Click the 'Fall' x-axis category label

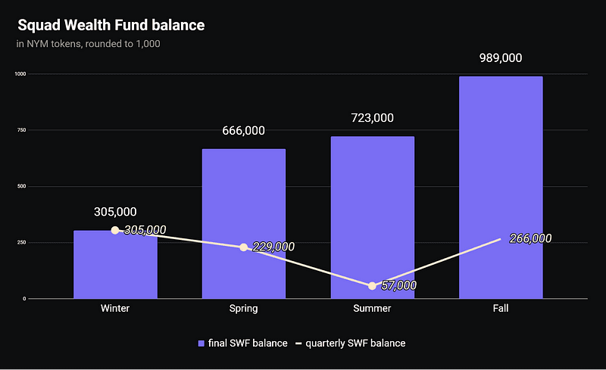pyautogui.click(x=501, y=309)
